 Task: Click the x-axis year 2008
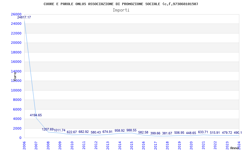click(48, 146)
